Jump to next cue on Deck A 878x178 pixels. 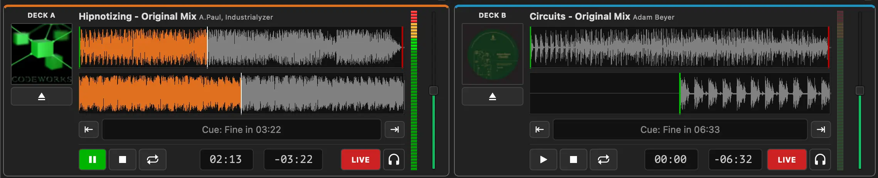pyautogui.click(x=395, y=129)
